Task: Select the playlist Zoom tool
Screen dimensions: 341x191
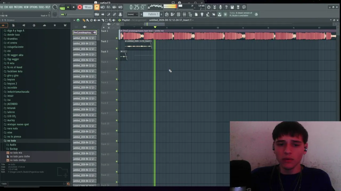Action: coord(110,20)
